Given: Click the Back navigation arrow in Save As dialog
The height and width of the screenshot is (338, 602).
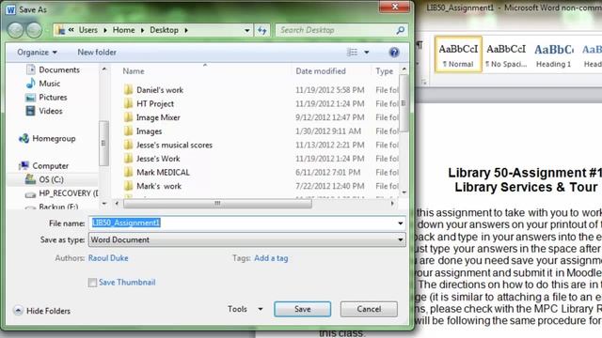Looking at the screenshot, I should pos(16,30).
